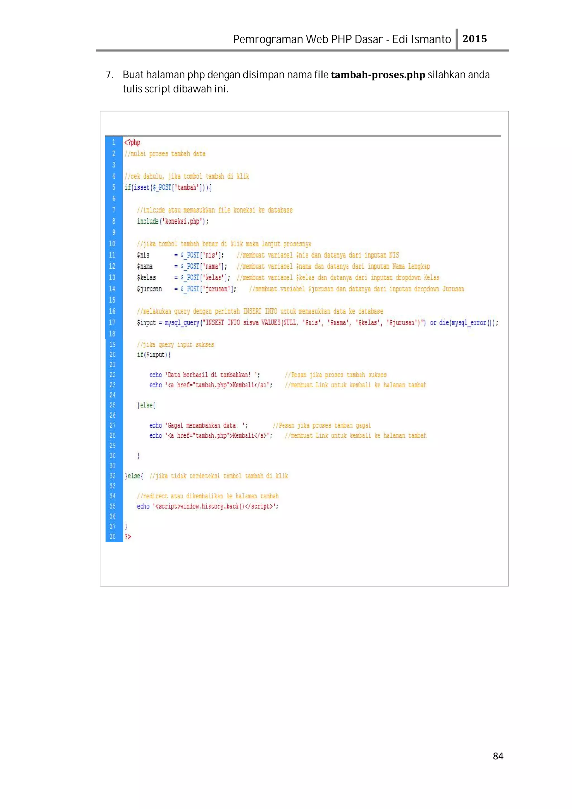Click the Kembali link echo on line 28
This screenshot has height=809, width=572.
(x=211, y=436)
